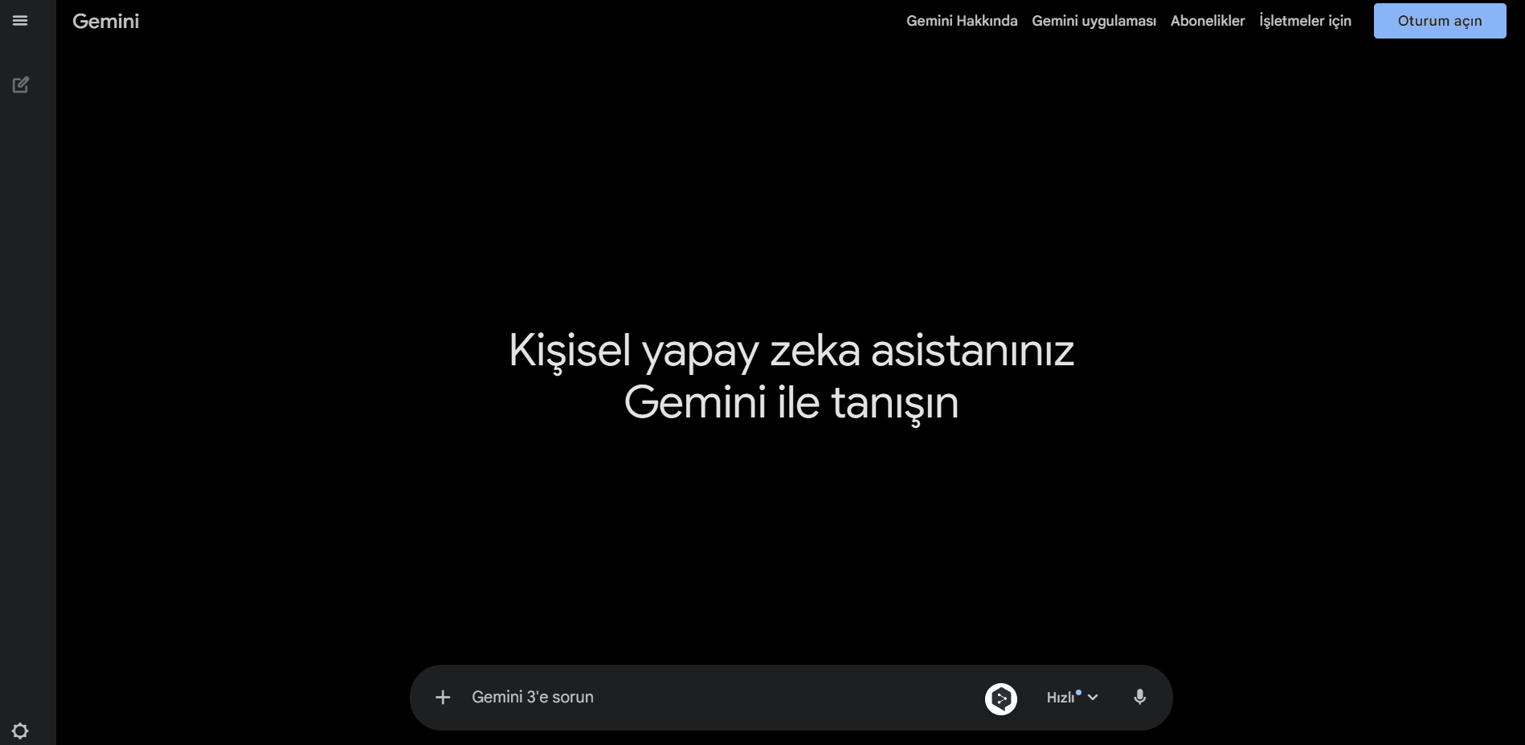The height and width of the screenshot is (745, 1525).
Task: Click the Gemini logo in the header
Action: [x=105, y=21]
